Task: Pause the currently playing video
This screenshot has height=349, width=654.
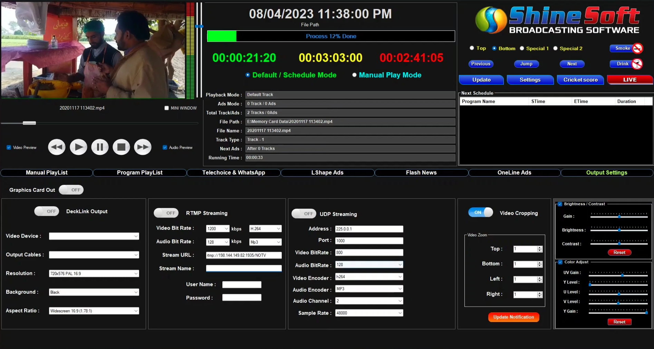Action: pyautogui.click(x=100, y=147)
